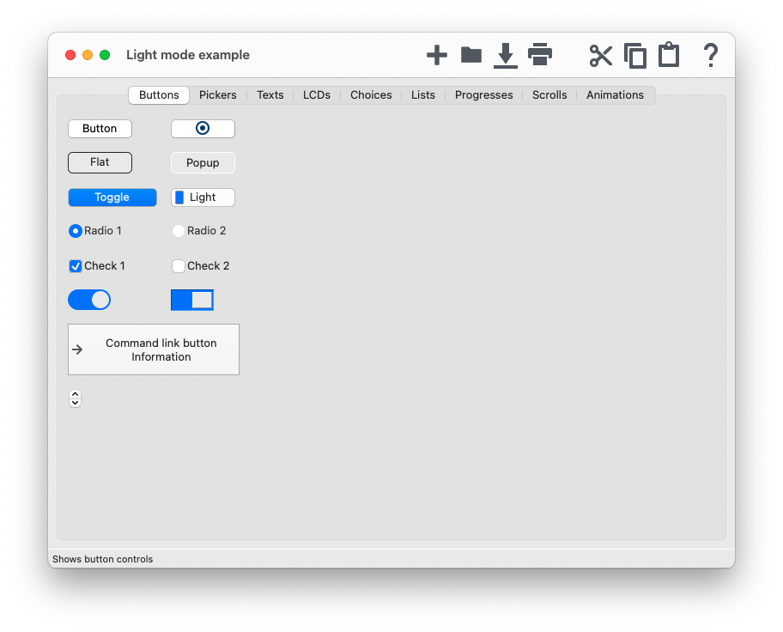Click the printer icon in the toolbar

tap(540, 55)
